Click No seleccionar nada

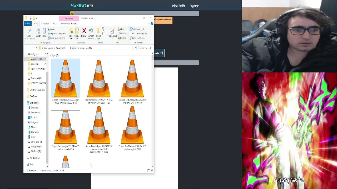(x=138, y=34)
